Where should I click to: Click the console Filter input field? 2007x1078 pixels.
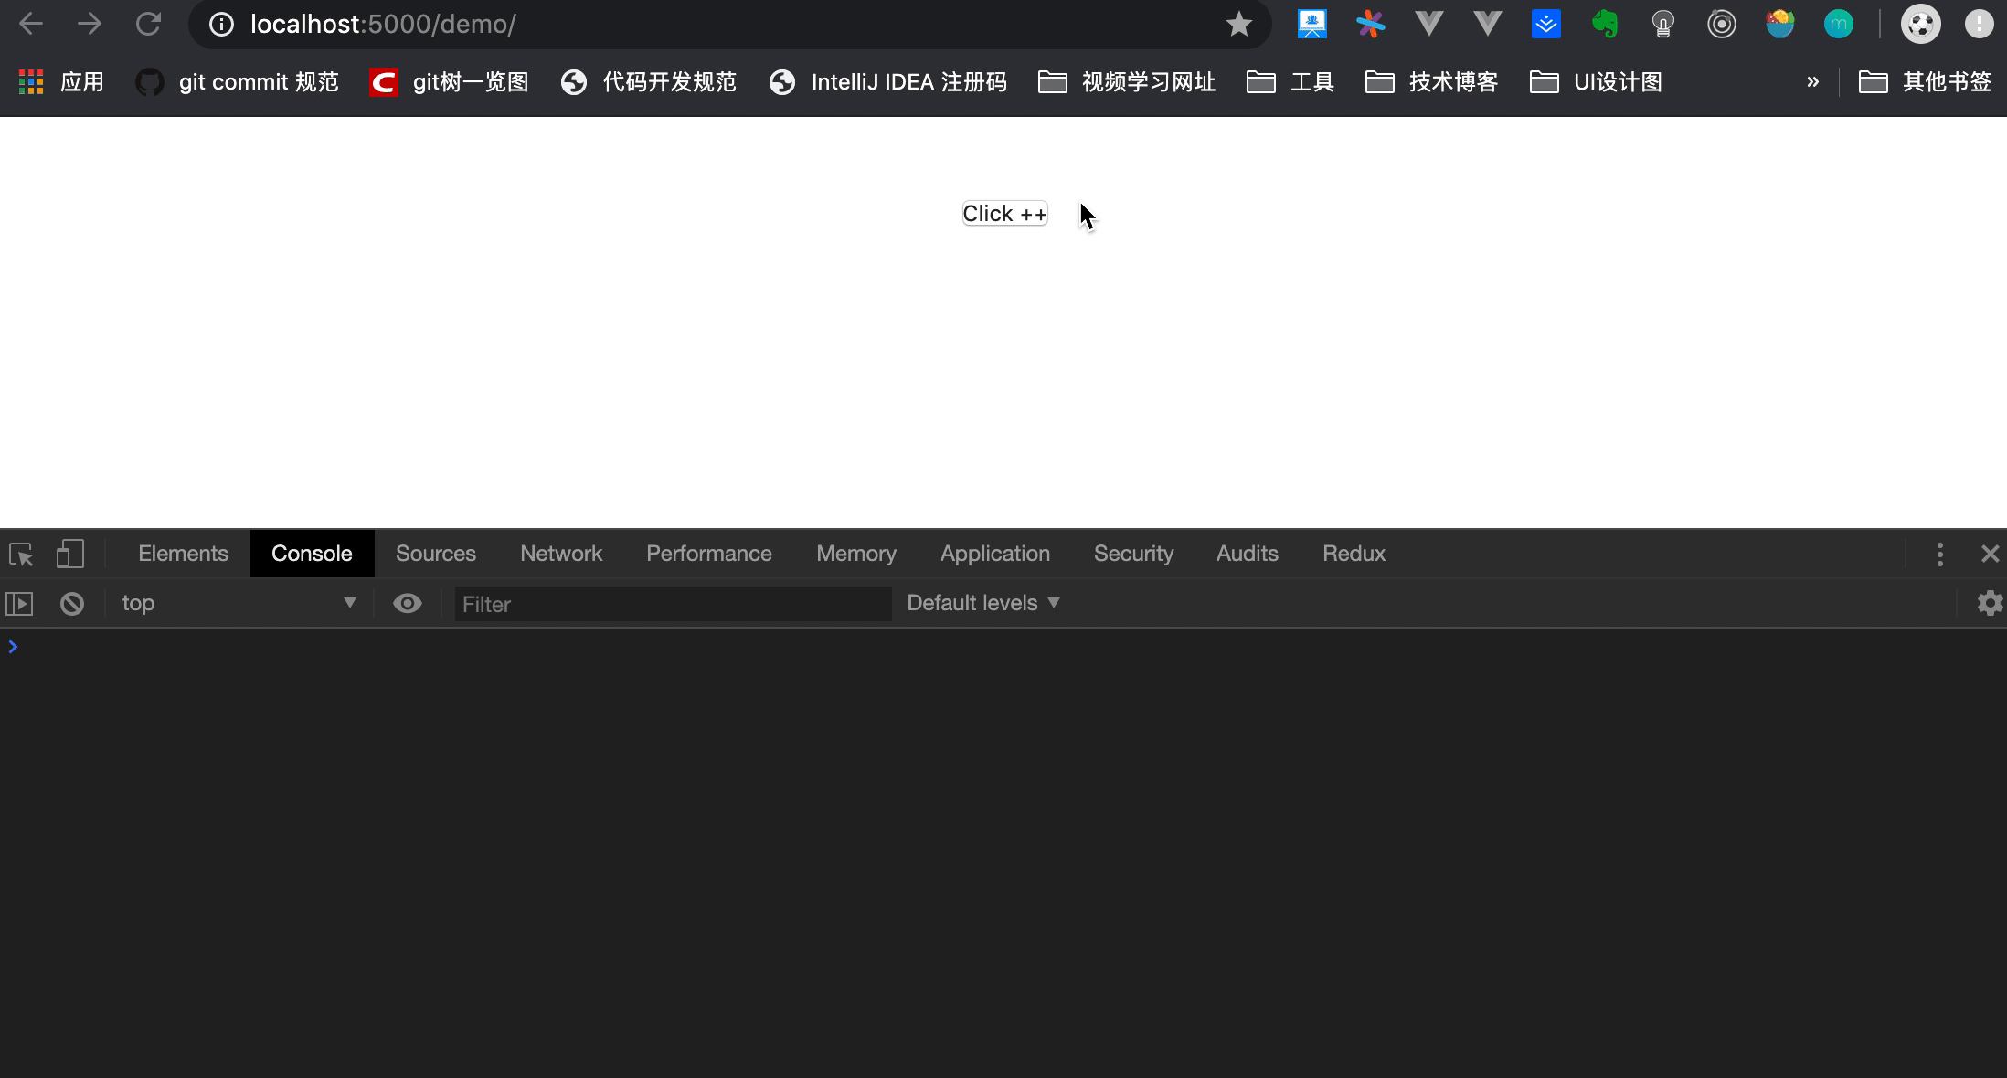coord(672,603)
